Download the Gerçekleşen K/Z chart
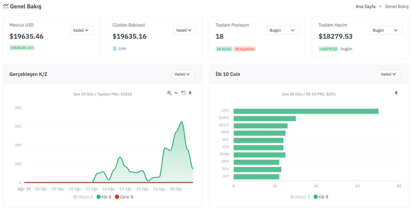Screen dimensions: 412x210 point(190,93)
